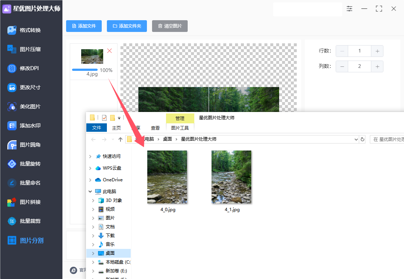Open the 图片工具 ribbon tab
Image resolution: width=404 pixels, height=279 pixels.
[180, 128]
